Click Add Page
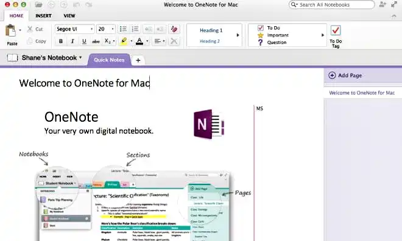The width and height of the screenshot is (402, 241). point(345,75)
